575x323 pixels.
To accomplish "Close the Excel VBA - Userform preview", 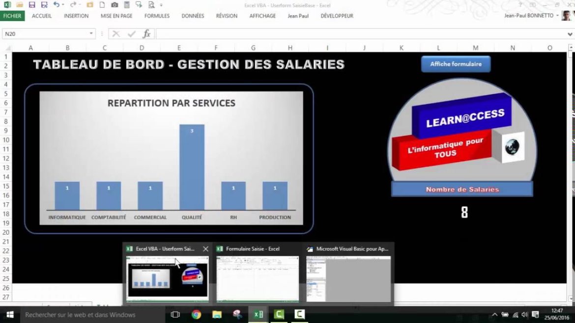I will pos(205,249).
